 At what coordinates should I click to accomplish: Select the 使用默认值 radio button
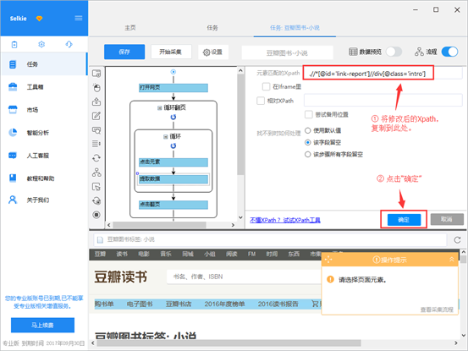308,130
